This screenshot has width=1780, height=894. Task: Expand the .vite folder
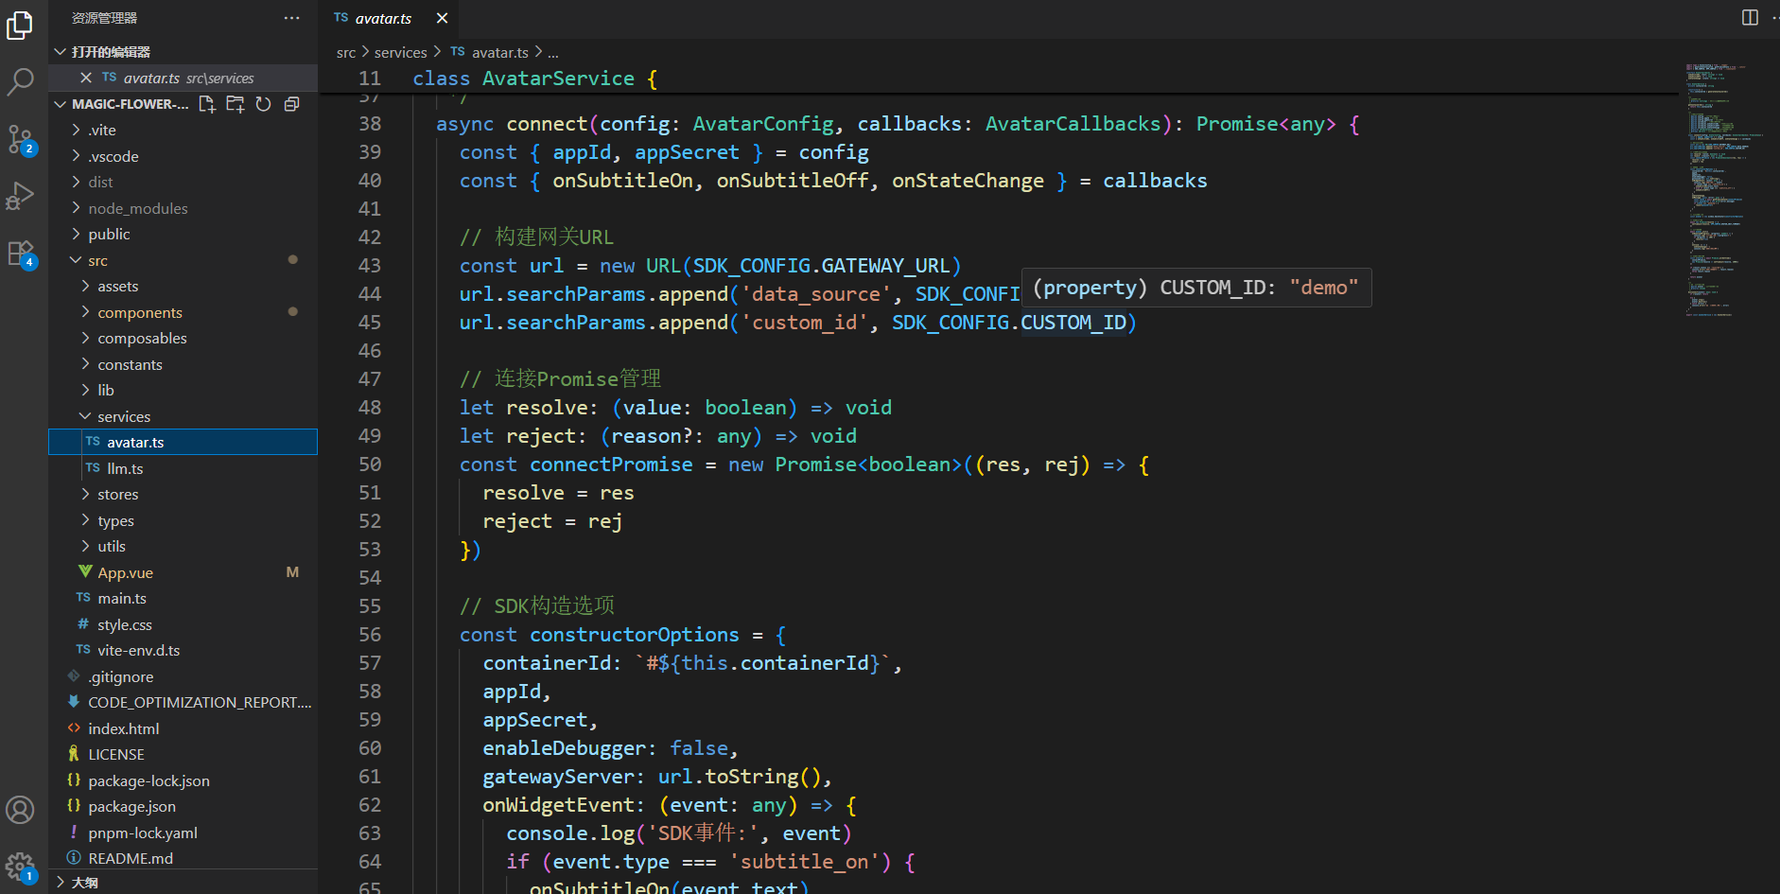click(x=183, y=130)
